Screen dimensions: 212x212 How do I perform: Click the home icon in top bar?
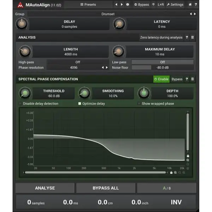pos(190,5)
